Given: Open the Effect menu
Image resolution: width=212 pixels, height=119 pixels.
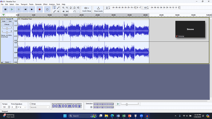Looking at the screenshot, I should pyautogui.click(x=45, y=4).
